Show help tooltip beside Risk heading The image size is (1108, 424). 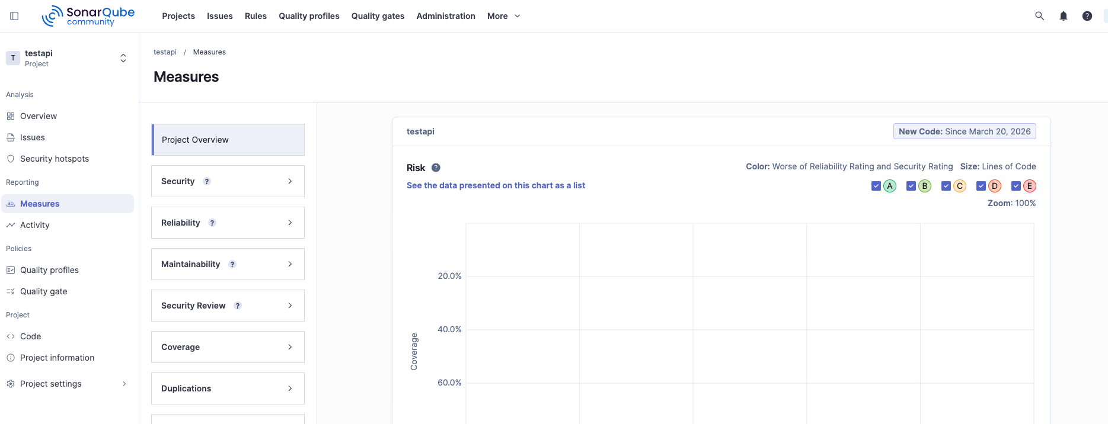[436, 168]
